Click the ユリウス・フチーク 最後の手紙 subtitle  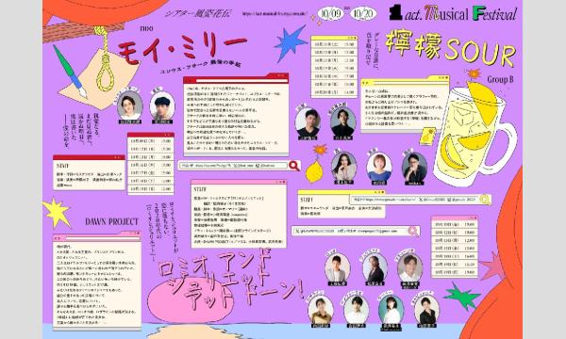pyautogui.click(x=200, y=66)
